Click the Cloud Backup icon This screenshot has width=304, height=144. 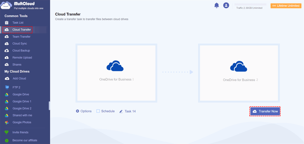[7, 51]
